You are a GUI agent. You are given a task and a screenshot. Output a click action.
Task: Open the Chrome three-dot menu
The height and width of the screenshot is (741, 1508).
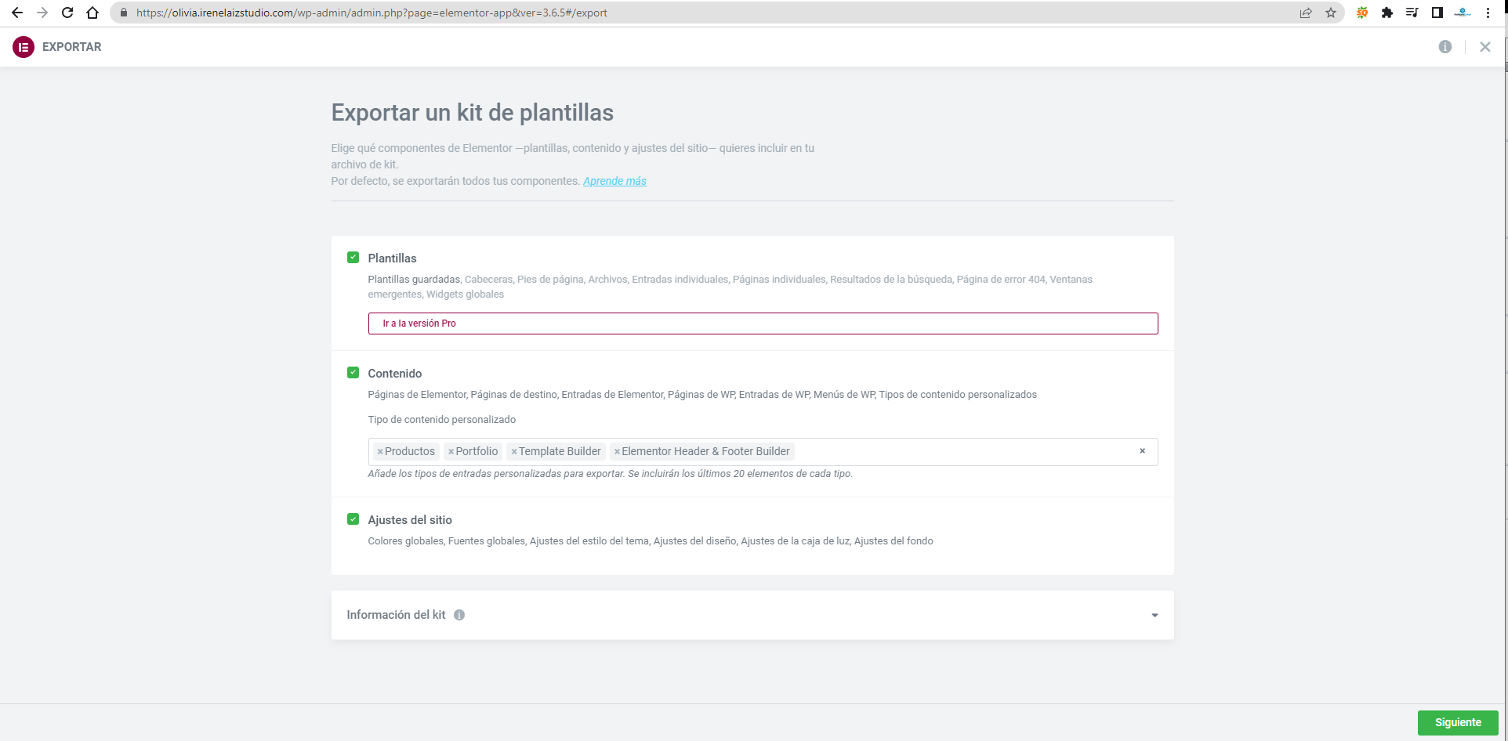[x=1488, y=13]
